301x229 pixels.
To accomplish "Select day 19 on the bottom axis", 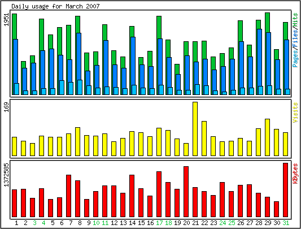I will (x=177, y=223).
